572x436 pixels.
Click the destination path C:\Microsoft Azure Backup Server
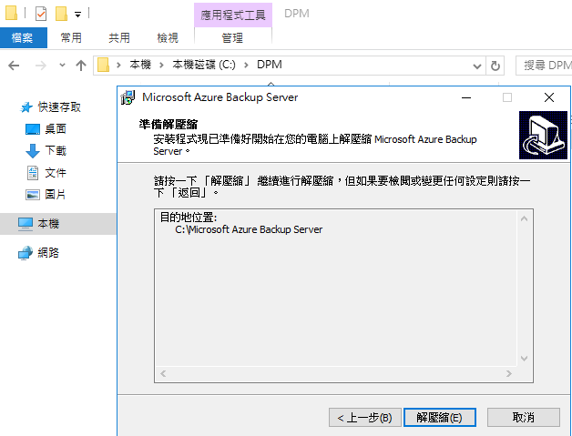point(249,229)
